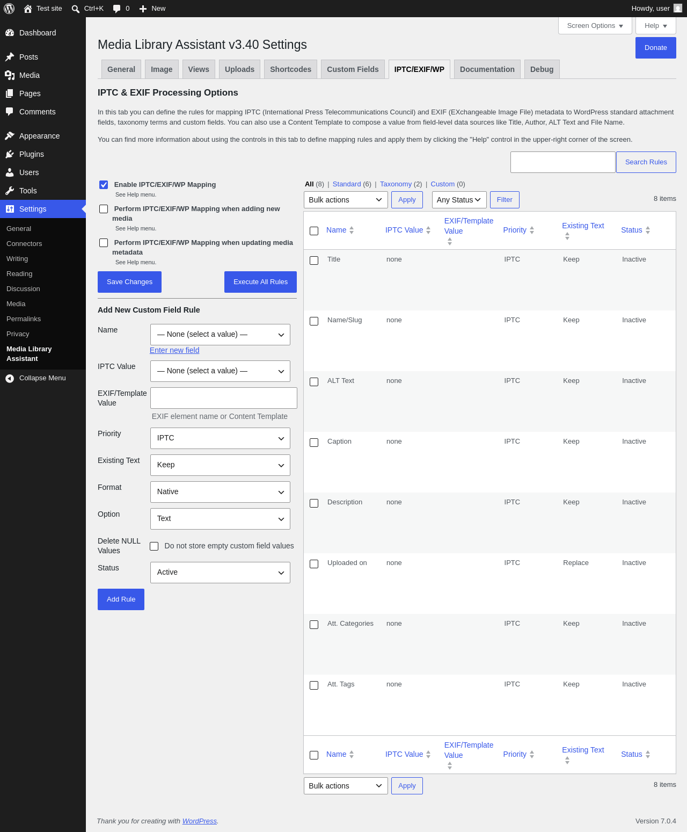This screenshot has width=687, height=832.
Task: Filter rules by Taxonomy view link
Action: (396, 184)
